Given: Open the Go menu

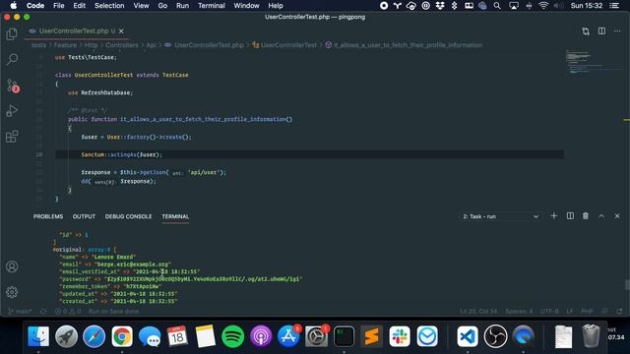Looking at the screenshot, I should (162, 6).
